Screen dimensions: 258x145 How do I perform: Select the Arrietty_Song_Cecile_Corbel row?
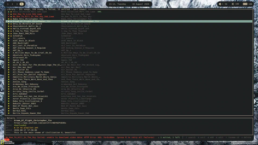point(129,91)
